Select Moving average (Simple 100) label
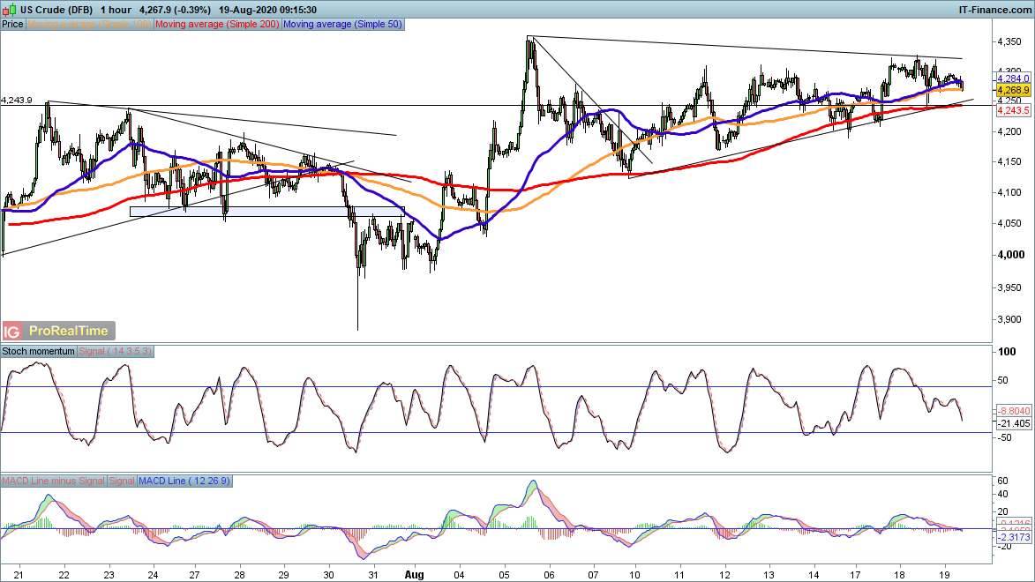This screenshot has width=1035, height=582. click(90, 25)
